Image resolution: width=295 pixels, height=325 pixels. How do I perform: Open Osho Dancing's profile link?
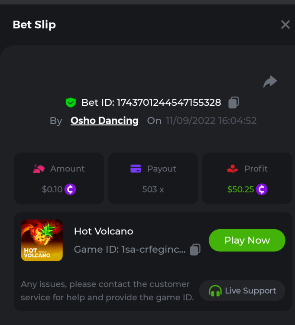pyautogui.click(x=104, y=120)
